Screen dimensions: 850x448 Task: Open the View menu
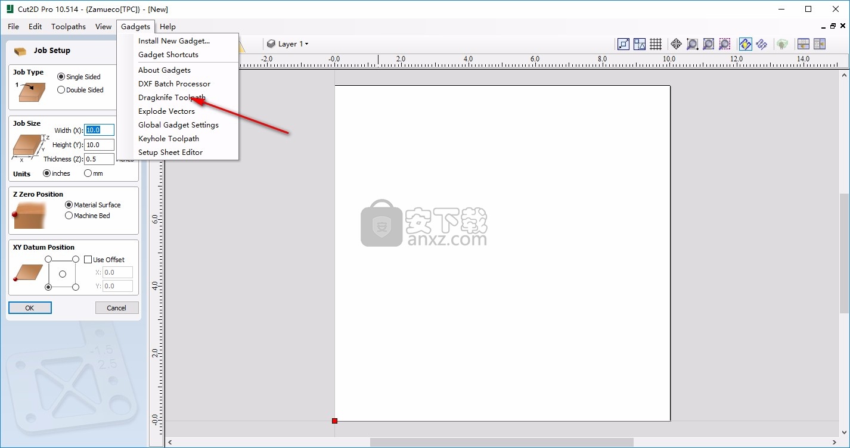click(103, 26)
